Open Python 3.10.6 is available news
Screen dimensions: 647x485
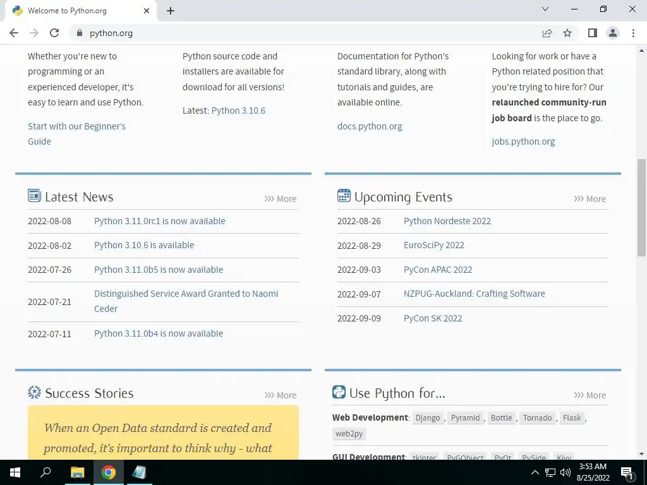point(144,245)
